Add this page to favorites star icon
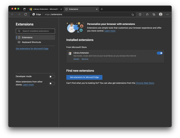The width and height of the screenshot is (180, 138). pyautogui.click(x=133, y=14)
